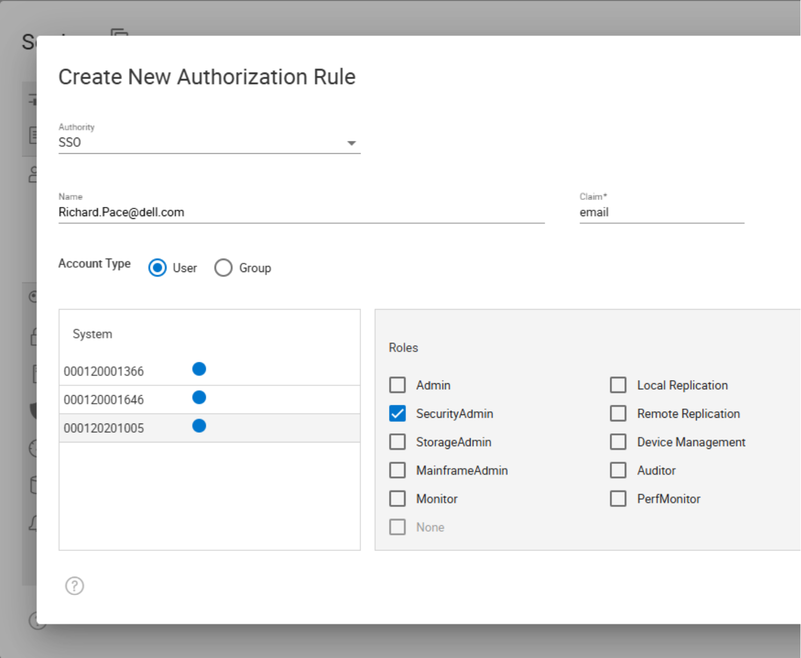Select system row 000120201005
The image size is (801, 658).
[210, 428]
